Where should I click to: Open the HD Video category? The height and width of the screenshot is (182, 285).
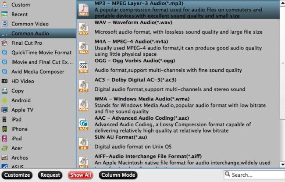pyautogui.click(x=24, y=81)
